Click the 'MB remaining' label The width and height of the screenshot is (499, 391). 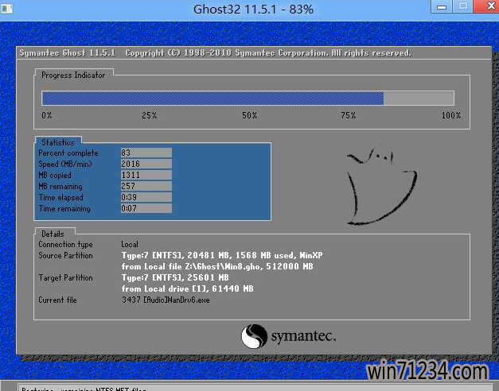pyautogui.click(x=60, y=186)
